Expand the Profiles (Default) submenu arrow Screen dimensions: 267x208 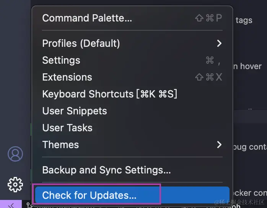point(219,43)
